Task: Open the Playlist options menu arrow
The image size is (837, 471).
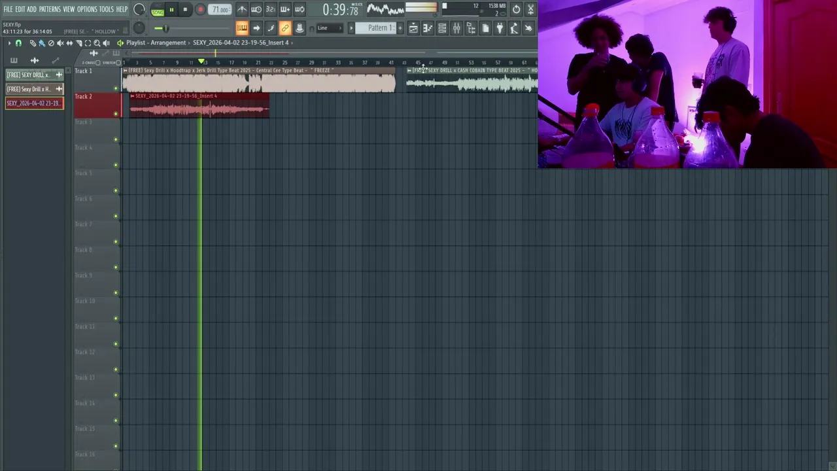Action: (x=9, y=43)
